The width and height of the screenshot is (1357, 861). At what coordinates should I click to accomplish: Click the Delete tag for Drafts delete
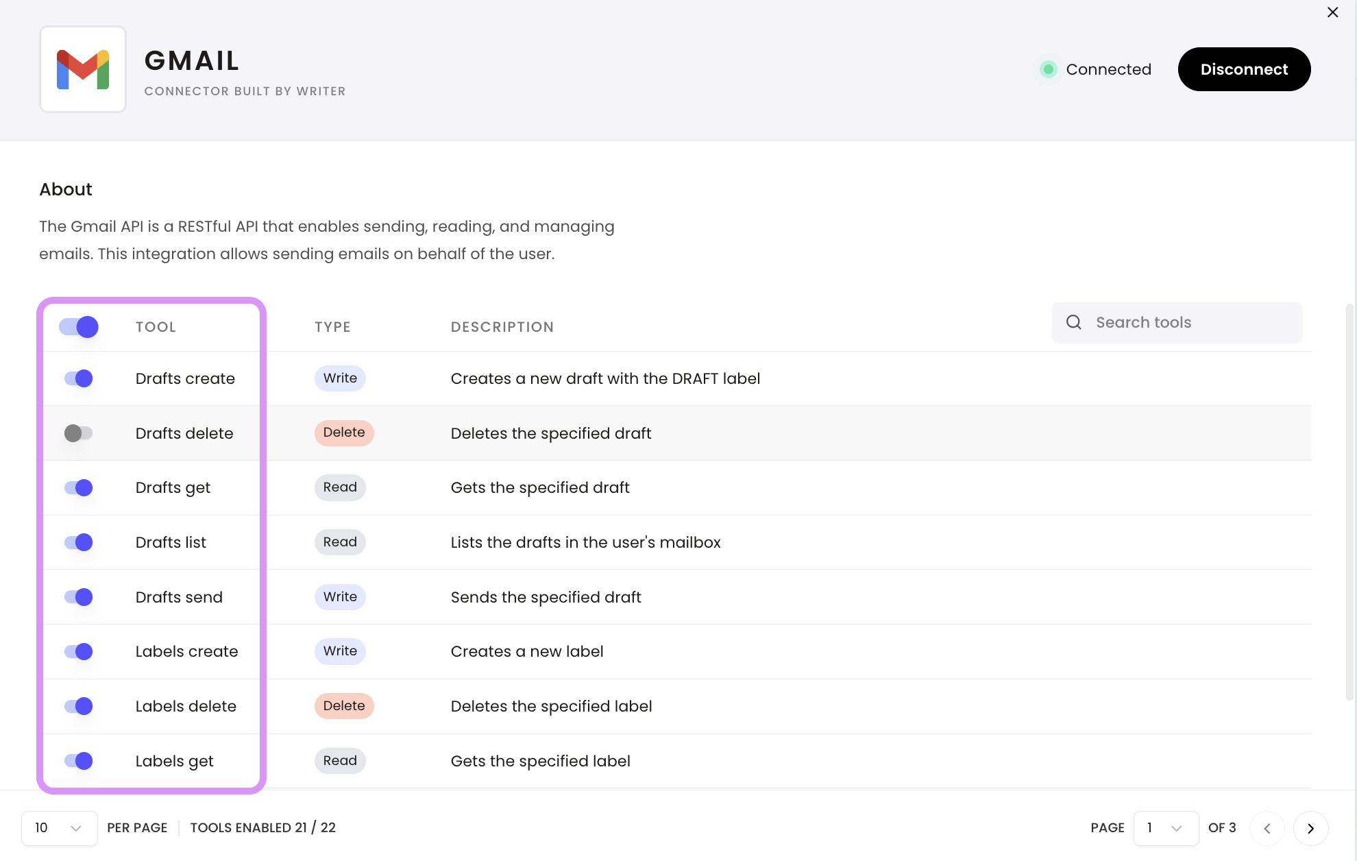coord(344,433)
